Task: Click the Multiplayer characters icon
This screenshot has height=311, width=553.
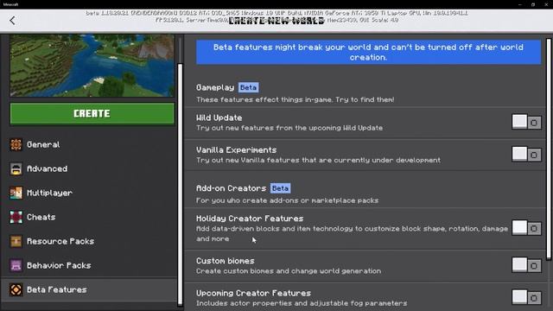Action: [x=16, y=193]
